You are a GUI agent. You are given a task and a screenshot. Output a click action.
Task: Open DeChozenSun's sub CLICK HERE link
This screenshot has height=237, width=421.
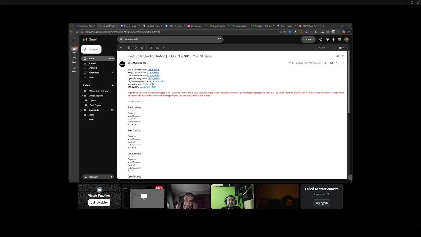153,76
